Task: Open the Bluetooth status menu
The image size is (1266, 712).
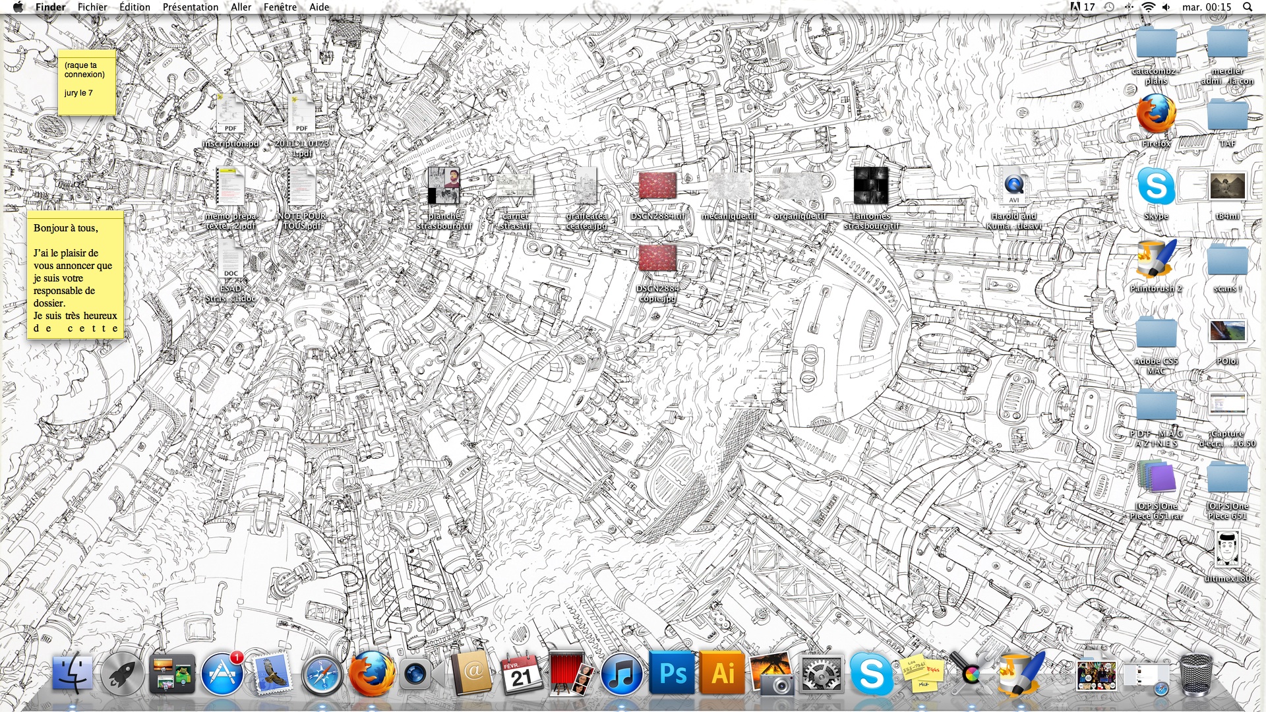Action: [x=1129, y=7]
